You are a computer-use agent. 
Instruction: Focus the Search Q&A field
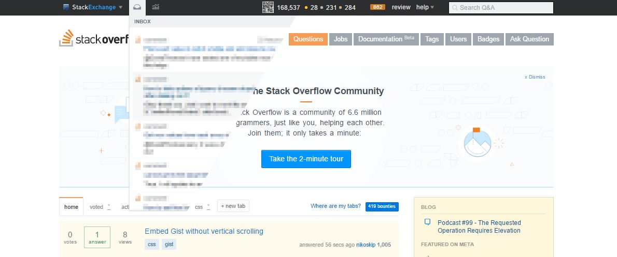coord(501,7)
